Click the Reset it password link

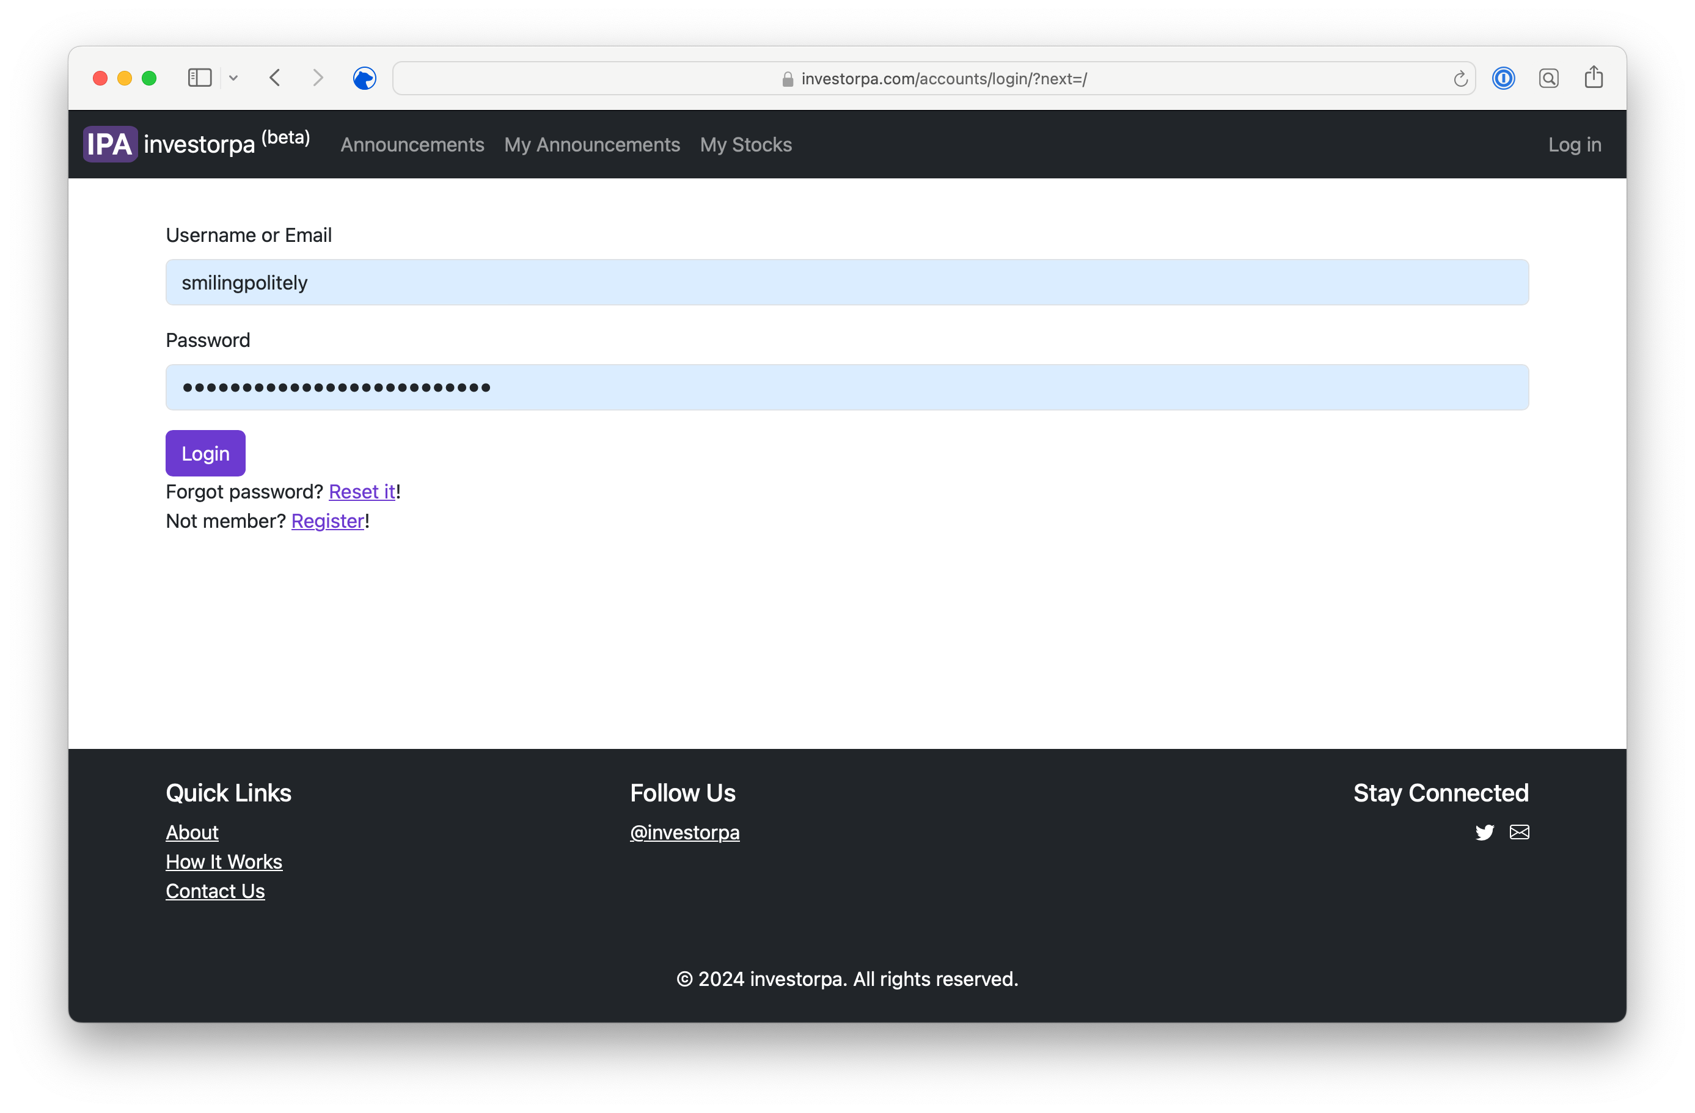click(x=361, y=491)
